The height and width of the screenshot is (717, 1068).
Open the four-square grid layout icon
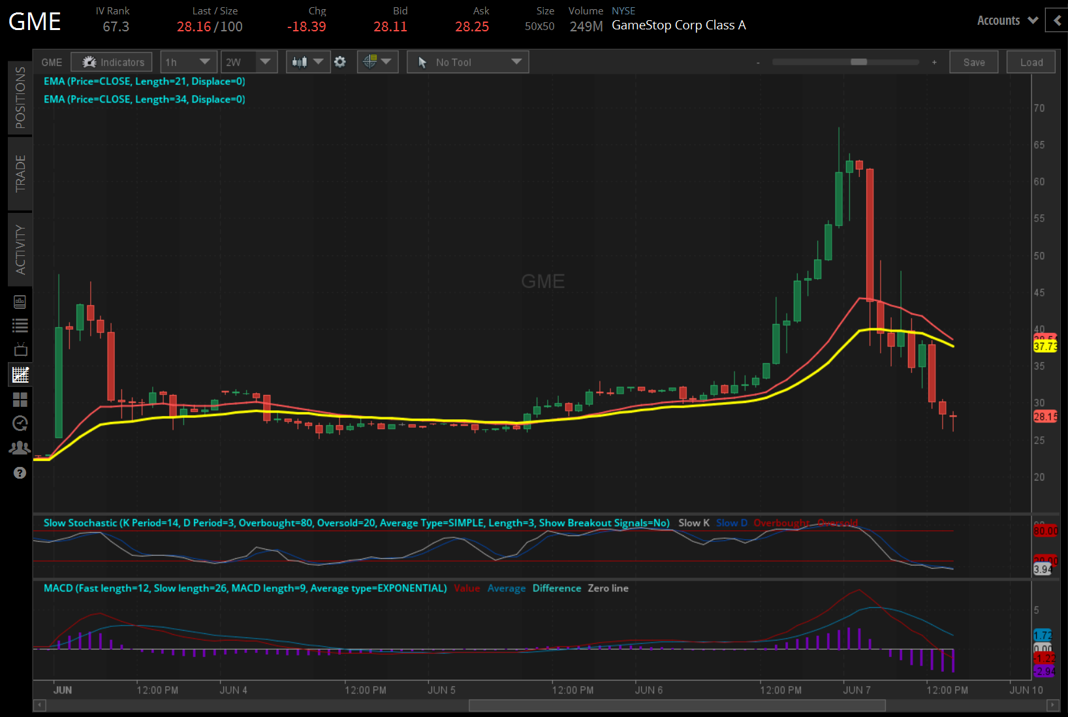tap(20, 399)
